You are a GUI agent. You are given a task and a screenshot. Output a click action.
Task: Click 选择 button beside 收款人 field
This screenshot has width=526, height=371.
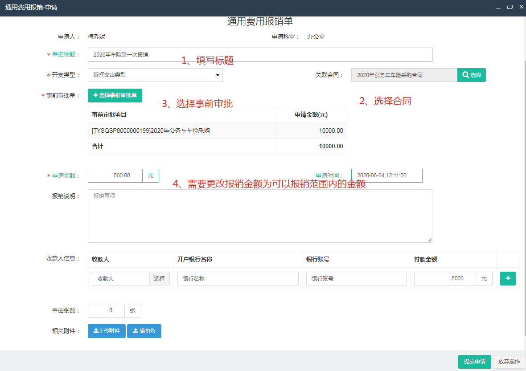[x=159, y=278]
